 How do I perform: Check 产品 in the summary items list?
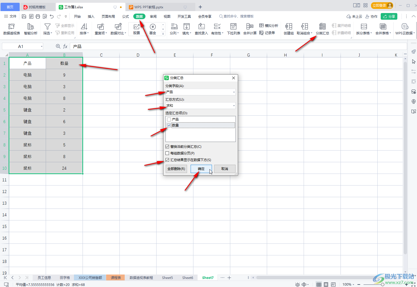pos(169,120)
